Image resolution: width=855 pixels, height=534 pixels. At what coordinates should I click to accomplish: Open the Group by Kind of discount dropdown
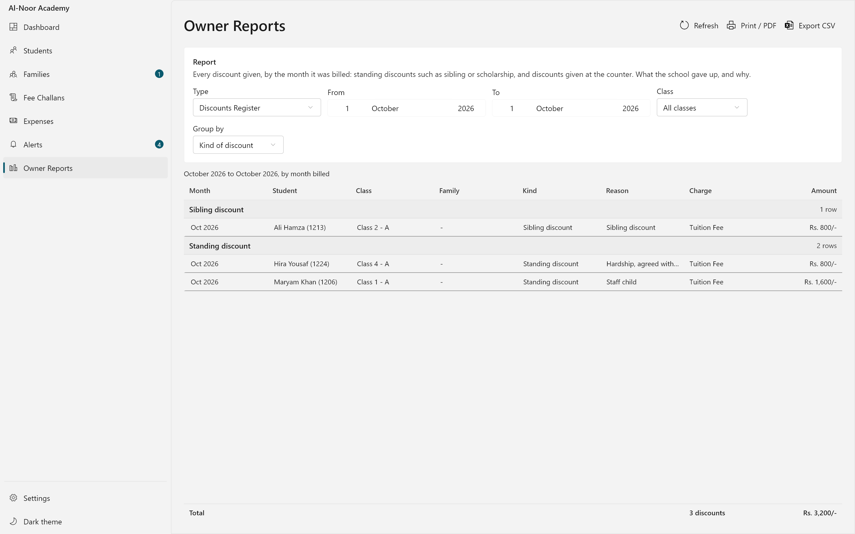pos(238,145)
